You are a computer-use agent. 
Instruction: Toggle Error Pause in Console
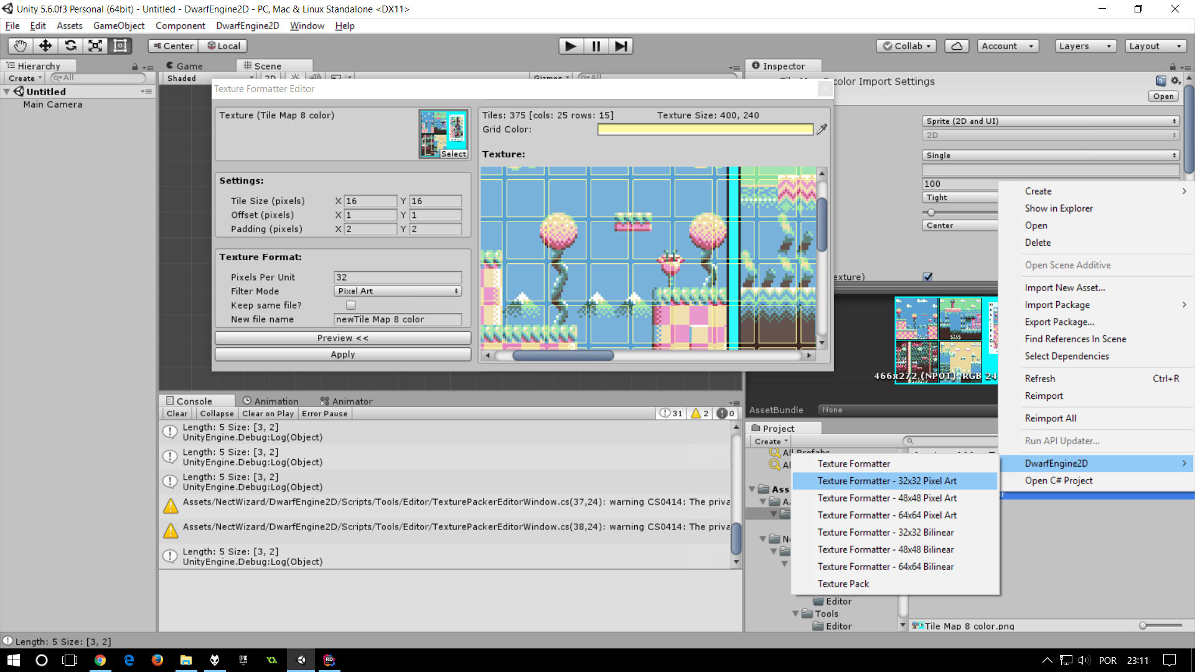point(324,413)
